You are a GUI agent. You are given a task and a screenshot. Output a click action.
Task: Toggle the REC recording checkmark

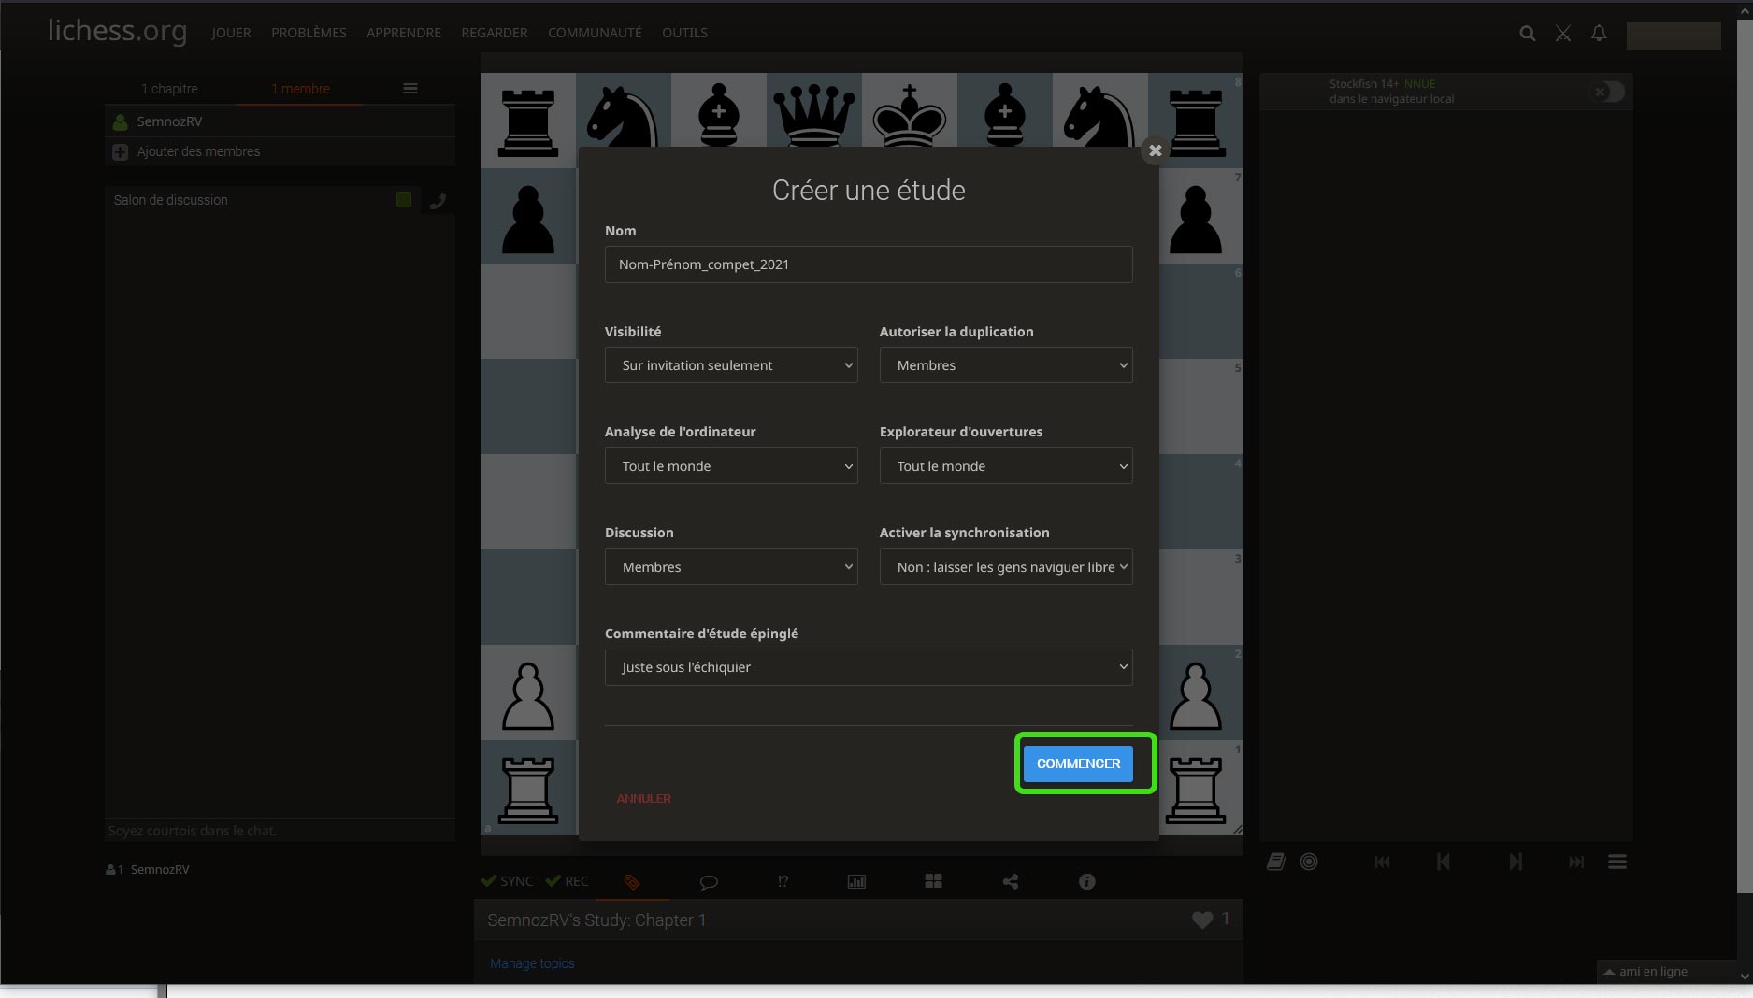coord(567,881)
